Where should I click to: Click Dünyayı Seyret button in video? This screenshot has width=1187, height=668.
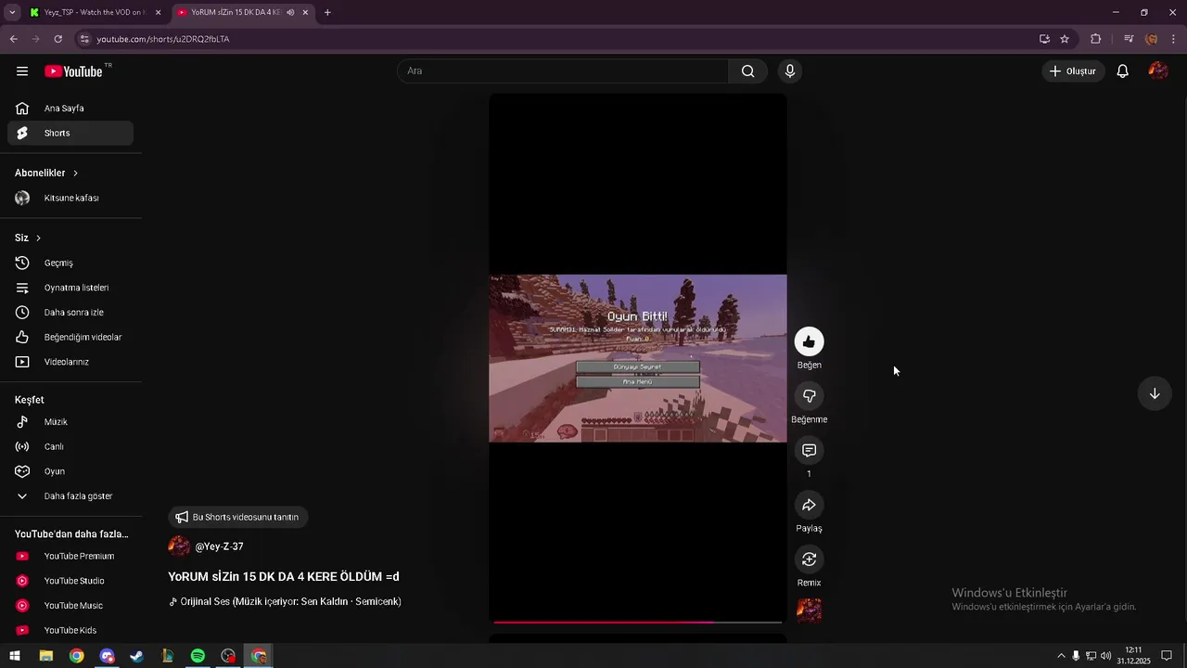point(638,366)
